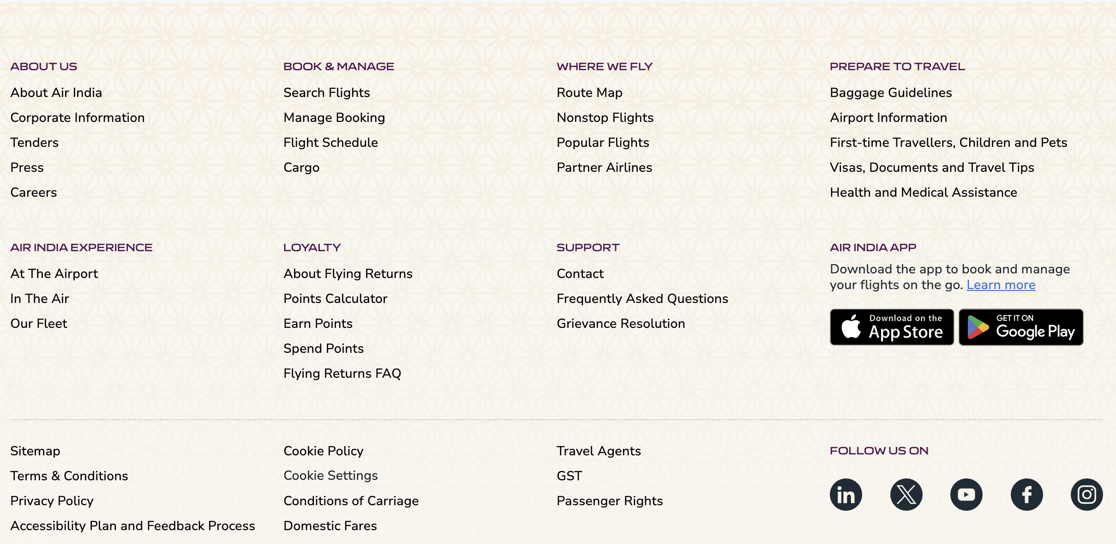Read the Privacy Policy

click(x=52, y=501)
